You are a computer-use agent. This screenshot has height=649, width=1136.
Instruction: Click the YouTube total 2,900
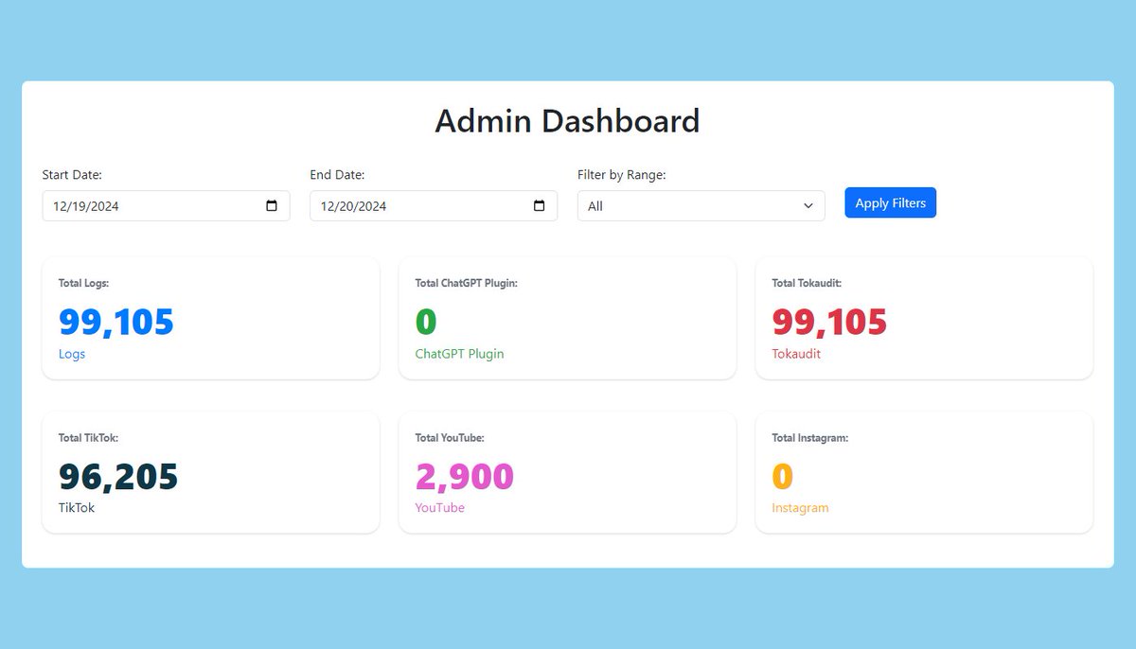(x=464, y=476)
